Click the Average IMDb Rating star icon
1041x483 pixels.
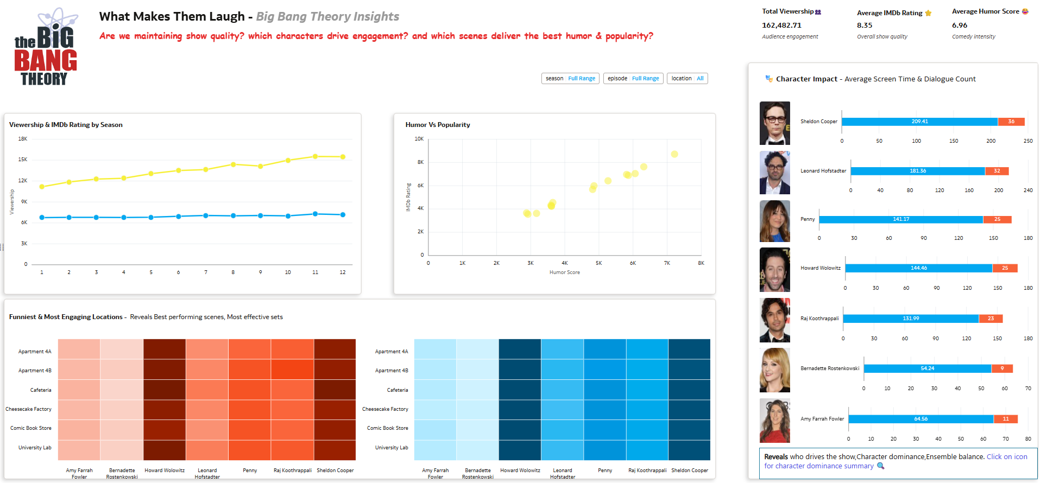coord(928,13)
